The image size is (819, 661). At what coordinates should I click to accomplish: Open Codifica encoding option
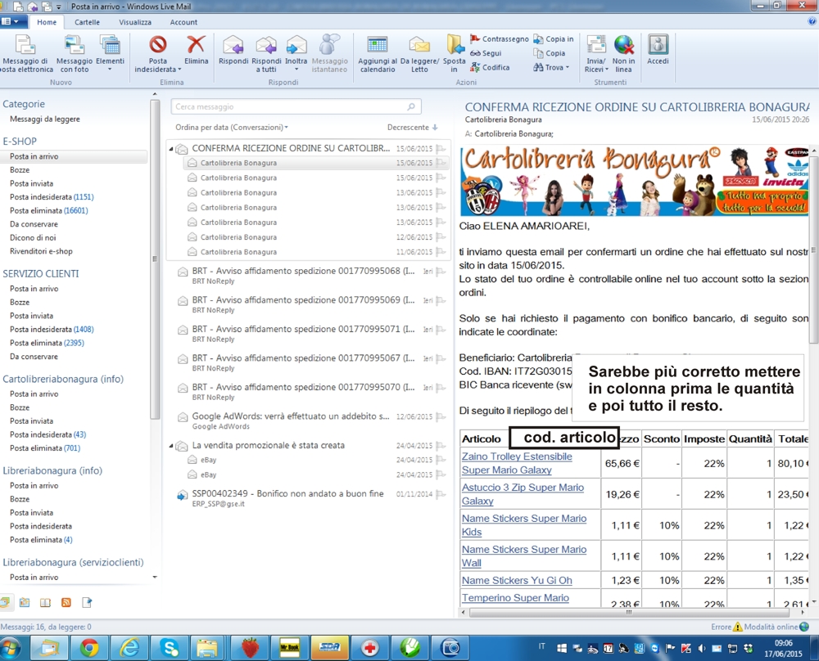490,67
